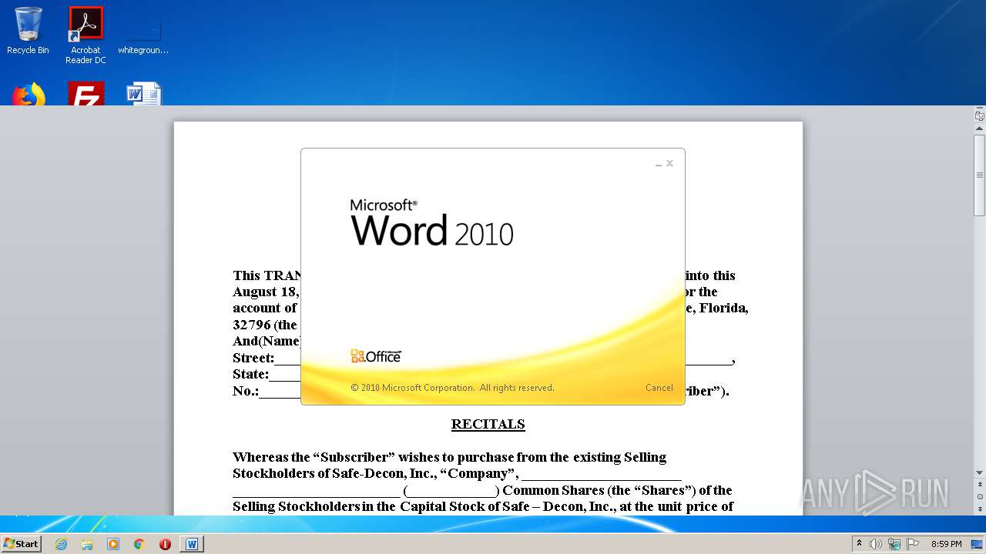Launch Windows Media Player from taskbar

tap(113, 544)
